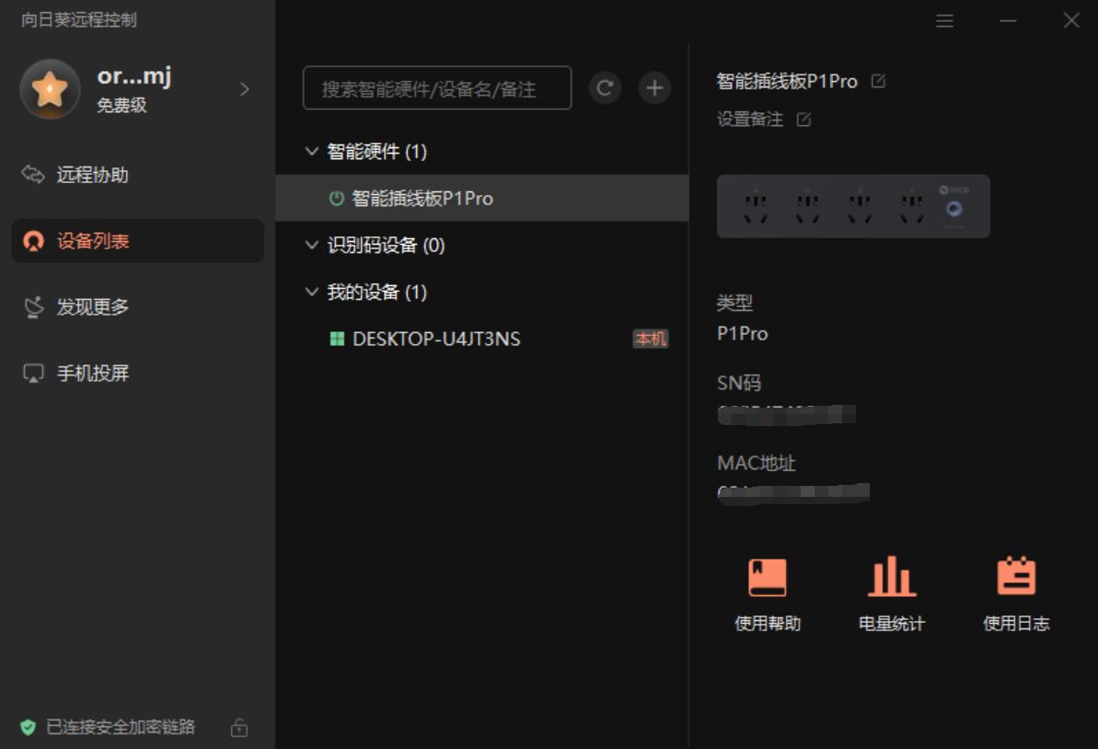Open 使用帮助 help documentation
The width and height of the screenshot is (1098, 749).
tap(769, 592)
